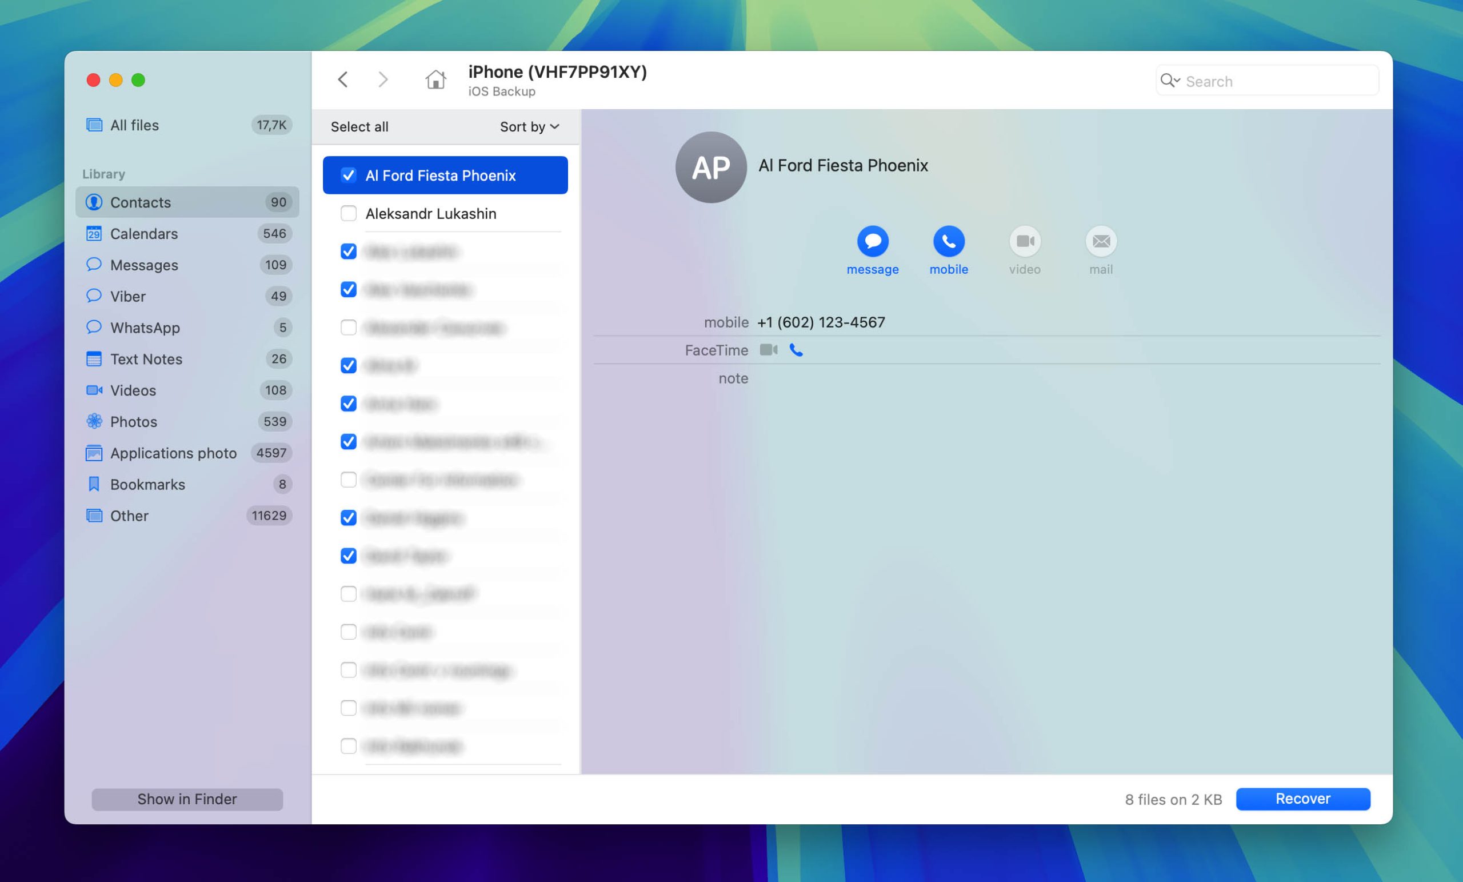Click the Search input field
The width and height of the screenshot is (1463, 882).
click(x=1270, y=79)
